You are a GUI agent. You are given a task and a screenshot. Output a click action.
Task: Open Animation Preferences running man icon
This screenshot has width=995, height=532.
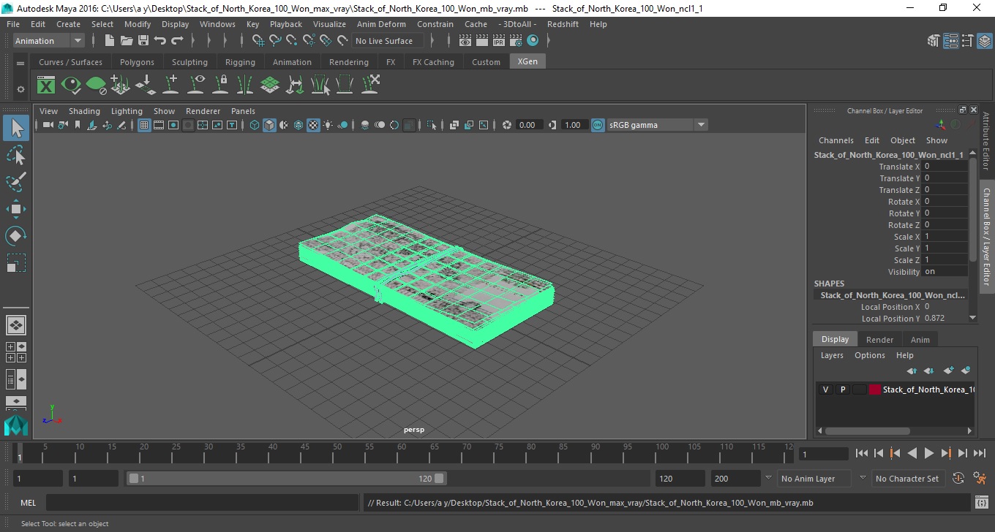[980, 479]
